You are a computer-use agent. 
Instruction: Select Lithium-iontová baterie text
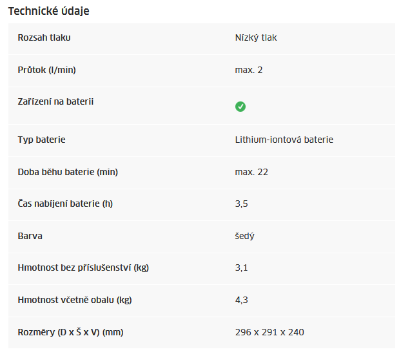(284, 140)
